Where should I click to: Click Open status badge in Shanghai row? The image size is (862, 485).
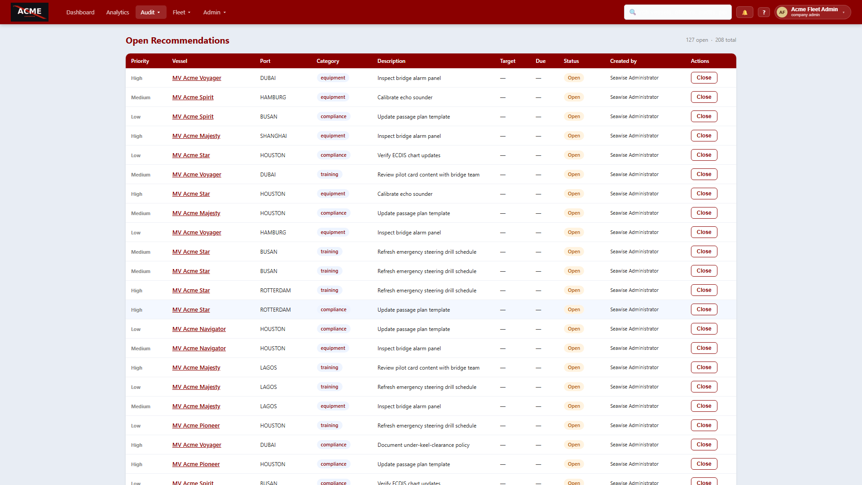tap(574, 136)
